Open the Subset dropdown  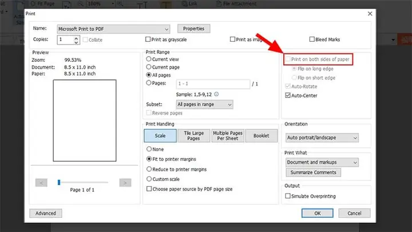click(204, 104)
